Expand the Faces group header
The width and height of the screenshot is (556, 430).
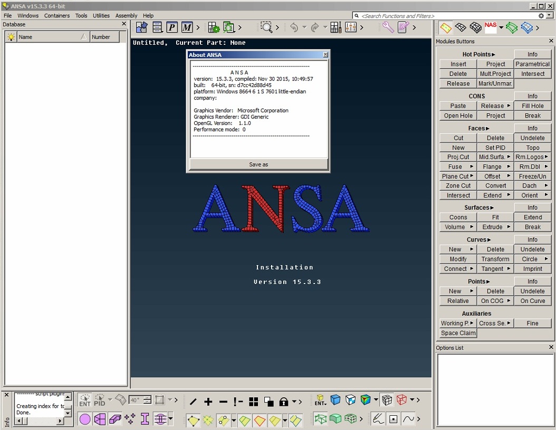(x=478, y=128)
